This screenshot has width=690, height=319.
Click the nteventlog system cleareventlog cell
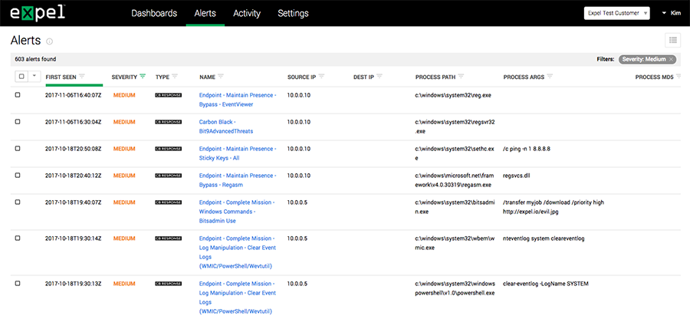pos(544,238)
